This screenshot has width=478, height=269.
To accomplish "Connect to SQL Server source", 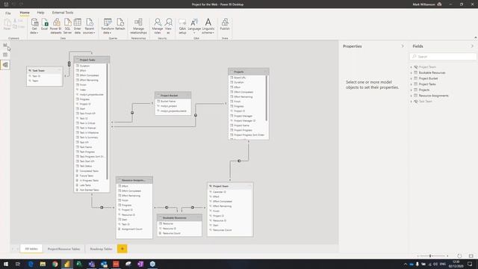I will pyautogui.click(x=67, y=26).
